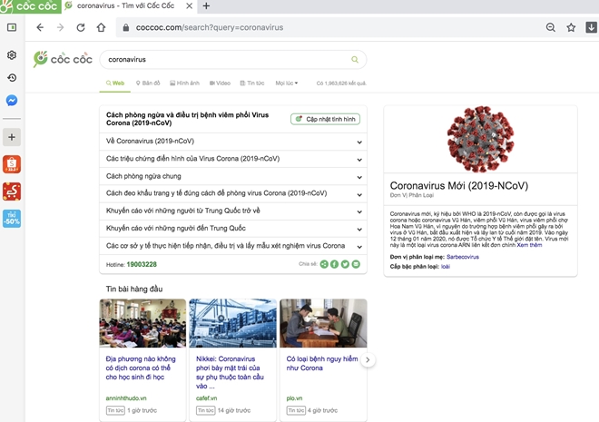Image resolution: width=599 pixels, height=422 pixels.
Task: Click source 'anninhthudo.vn'
Action: [126, 397]
